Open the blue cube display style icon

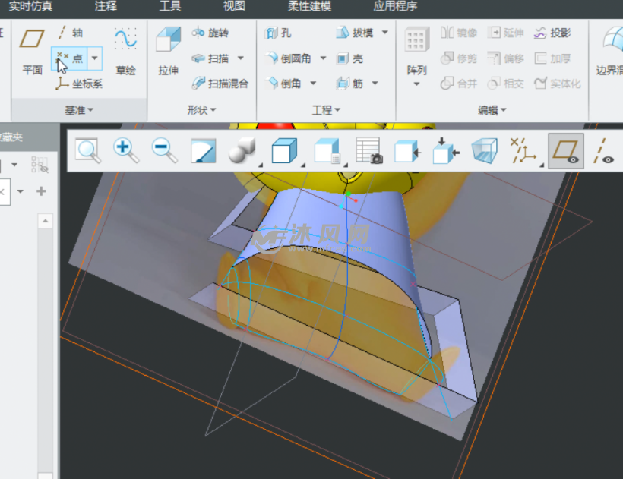pos(285,151)
